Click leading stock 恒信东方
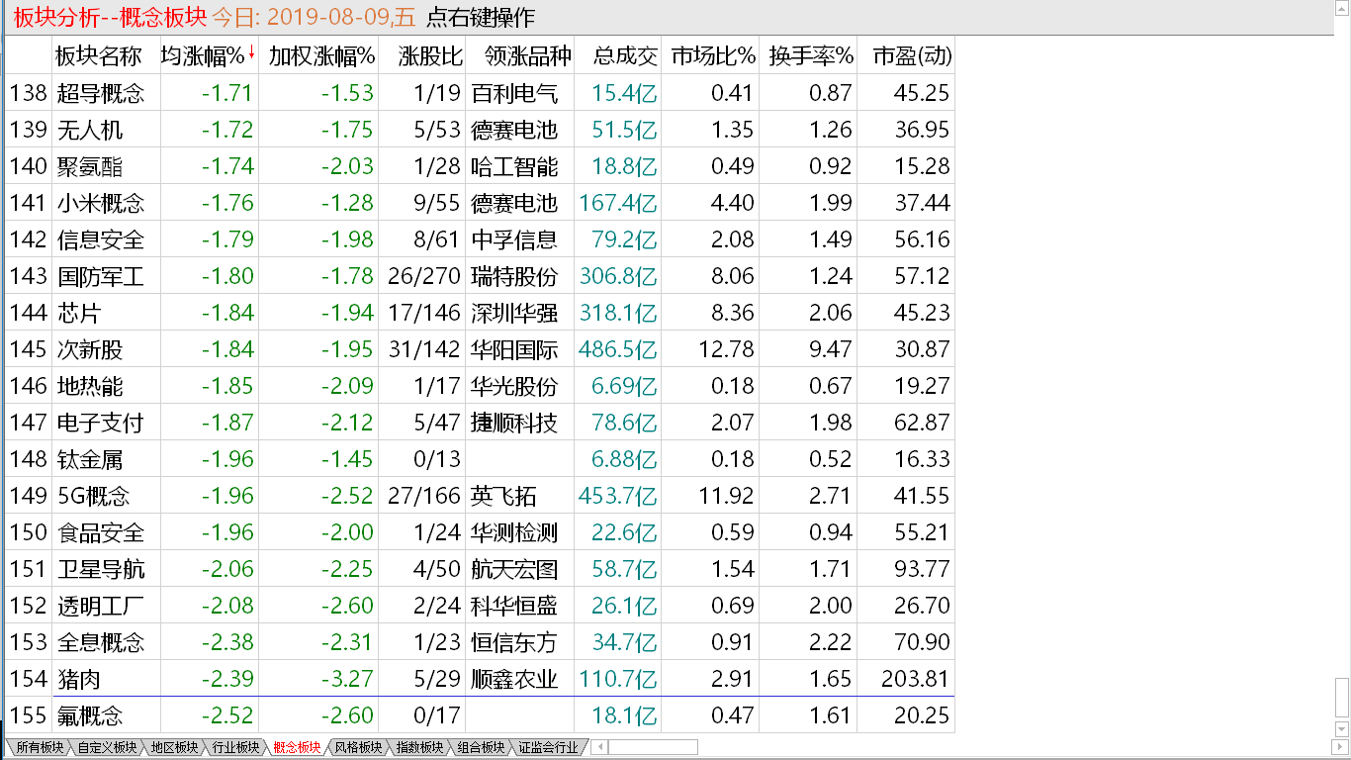1351x760 pixels. (514, 642)
